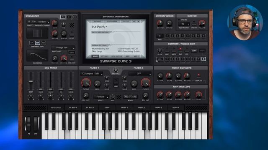Open the Random tuning dropdown
Viewport: 268px width, 150px height.
tap(44, 22)
